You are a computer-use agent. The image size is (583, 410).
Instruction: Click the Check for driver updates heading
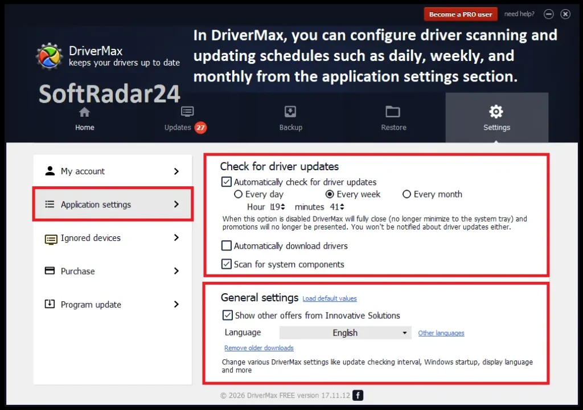pyautogui.click(x=279, y=166)
